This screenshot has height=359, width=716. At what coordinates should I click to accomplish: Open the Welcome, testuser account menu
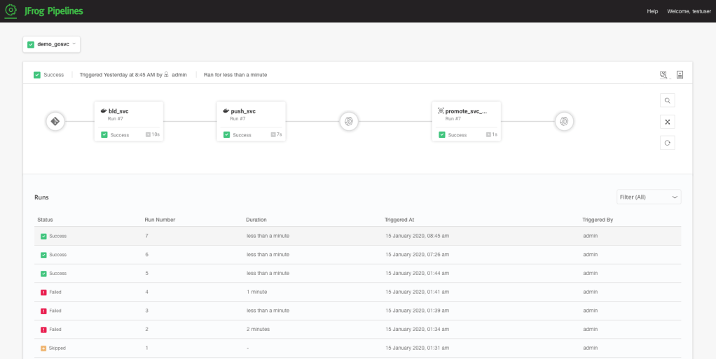tap(688, 11)
